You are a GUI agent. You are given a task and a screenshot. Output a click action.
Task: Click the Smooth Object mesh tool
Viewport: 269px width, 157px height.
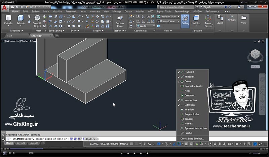[x=37, y=21]
